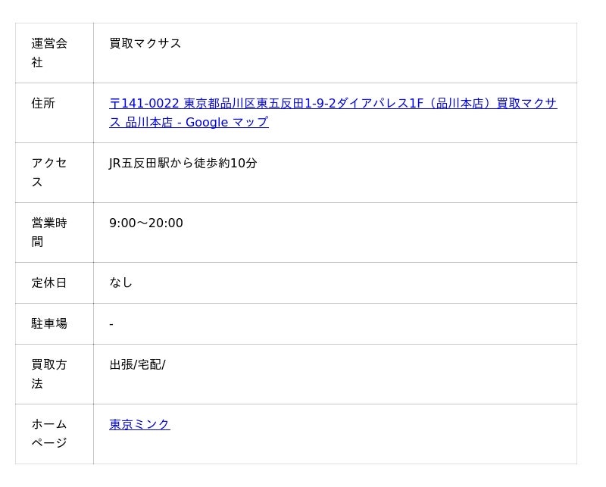
Task: Click the 9:00 opening time text
Action: point(122,223)
